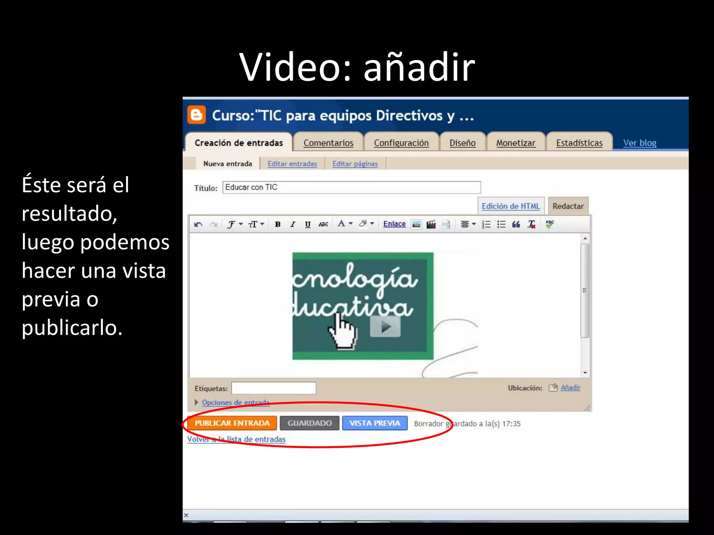Open the Diseño tab
Screen dimensions: 714x535
tap(462, 143)
